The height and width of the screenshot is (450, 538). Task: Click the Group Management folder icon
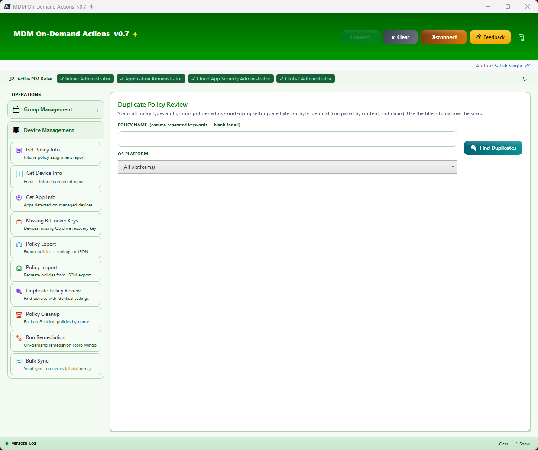[16, 109]
